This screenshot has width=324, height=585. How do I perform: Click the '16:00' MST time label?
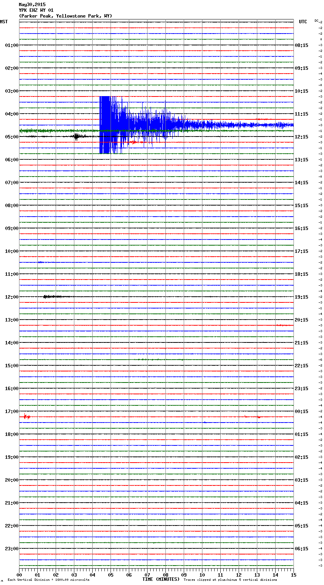click(11, 388)
